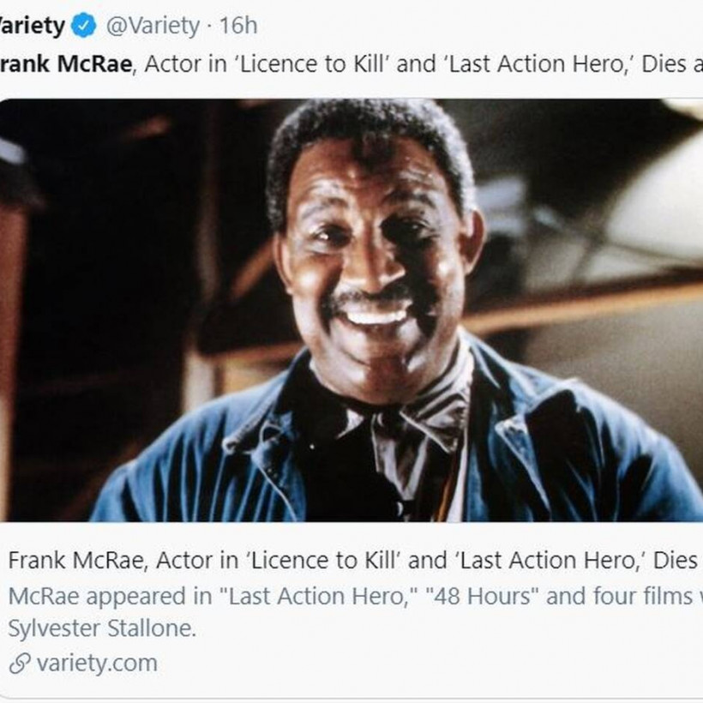This screenshot has width=703, height=703.
Task: Open the variety.com domain link
Action: [x=97, y=664]
